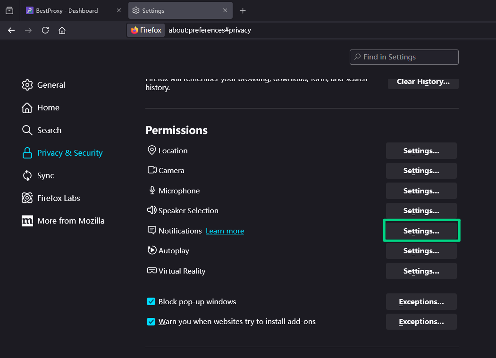Screen dimensions: 496x358
Task: Open add-ons install Exceptions
Action: point(421,322)
